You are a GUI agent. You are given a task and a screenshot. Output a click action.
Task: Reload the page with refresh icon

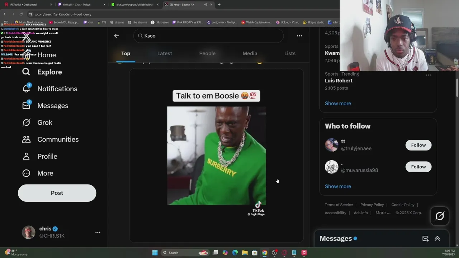(21, 14)
